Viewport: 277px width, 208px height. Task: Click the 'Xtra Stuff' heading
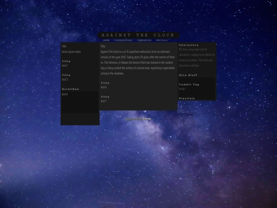188,75
